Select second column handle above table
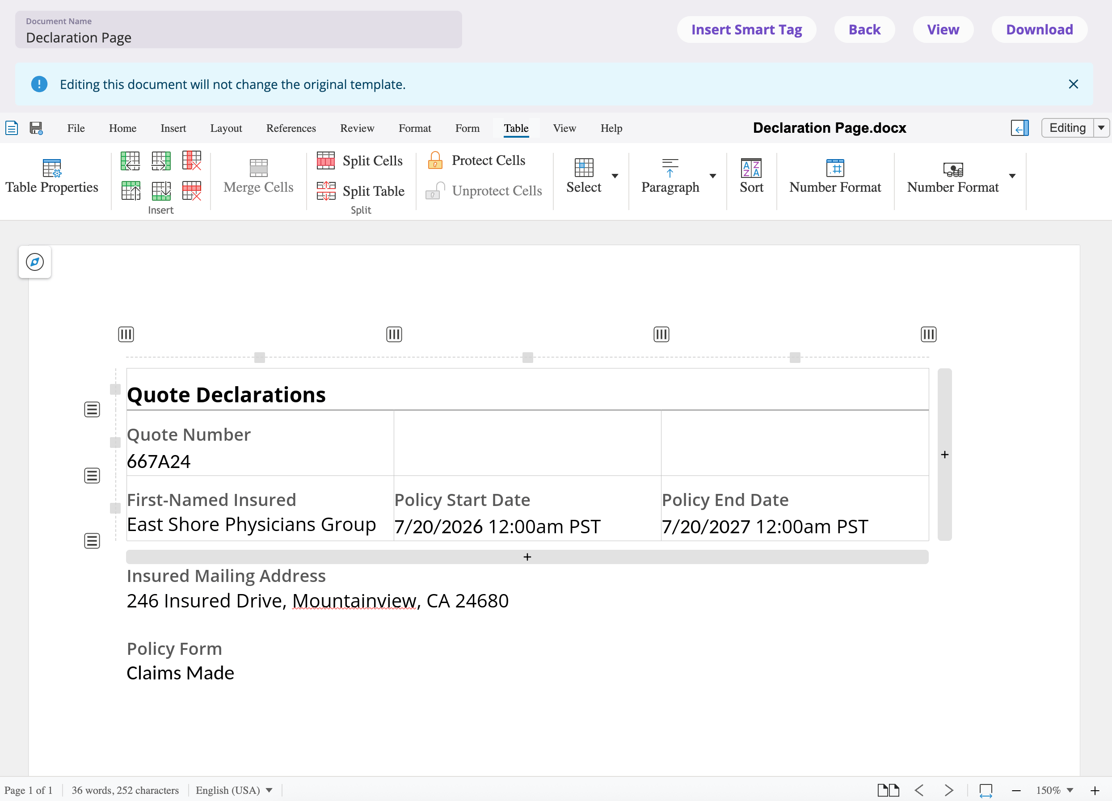 [394, 334]
